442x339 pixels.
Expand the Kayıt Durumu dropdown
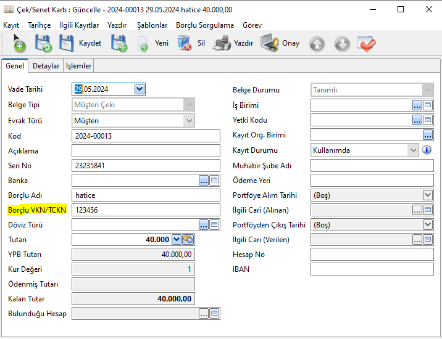tap(413, 150)
